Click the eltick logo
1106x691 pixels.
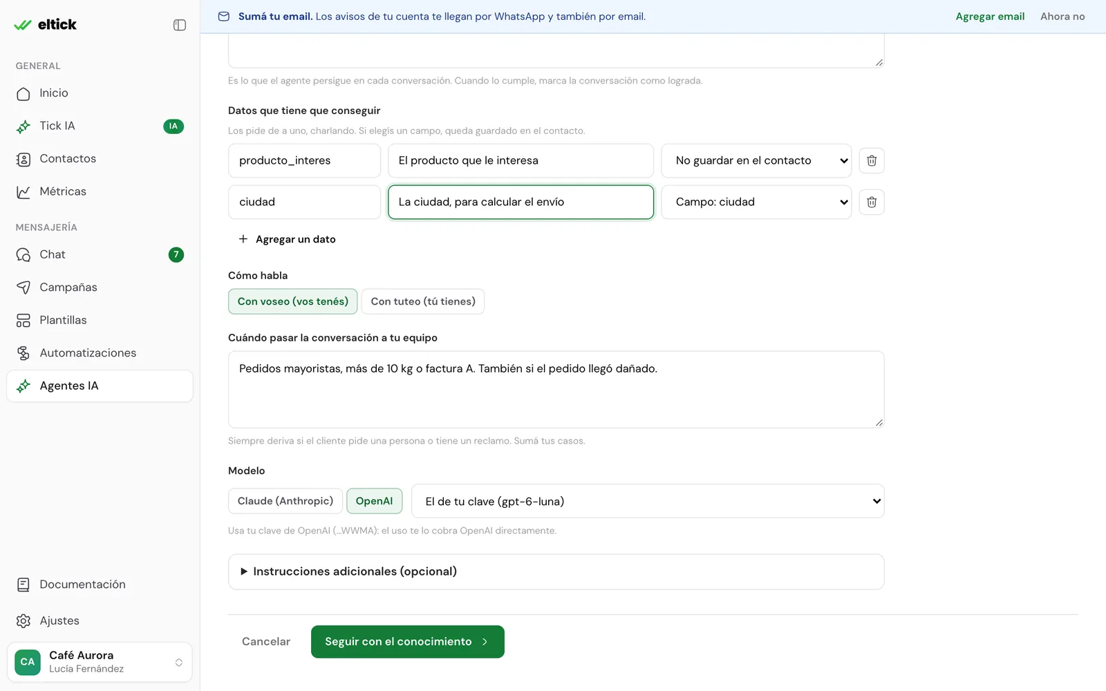point(45,25)
